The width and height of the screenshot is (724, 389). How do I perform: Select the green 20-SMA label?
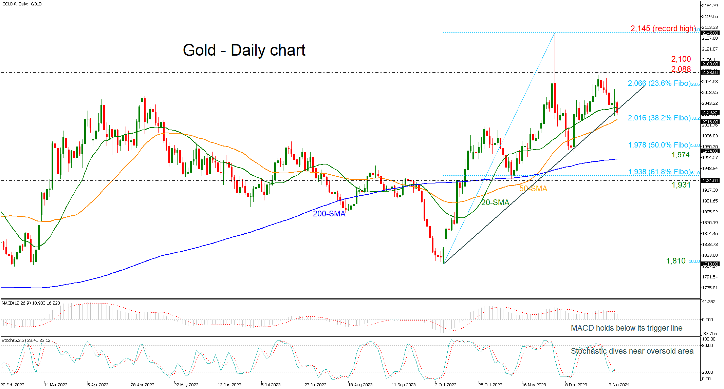[495, 203]
